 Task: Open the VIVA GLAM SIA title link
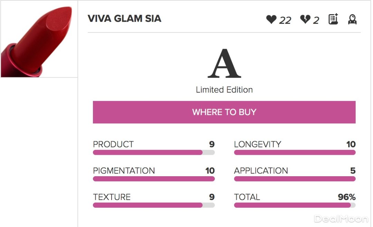pos(124,19)
